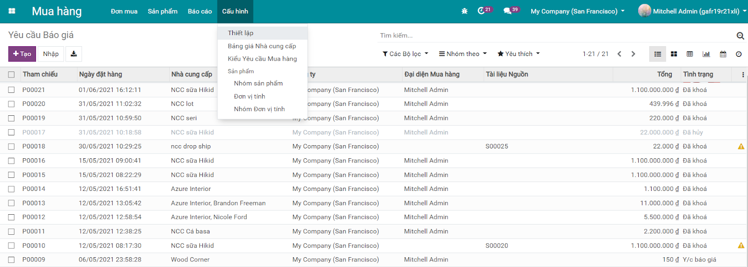Sort by Tài liệu Nguồn header
This screenshot has width=748, height=267.
(507, 74)
